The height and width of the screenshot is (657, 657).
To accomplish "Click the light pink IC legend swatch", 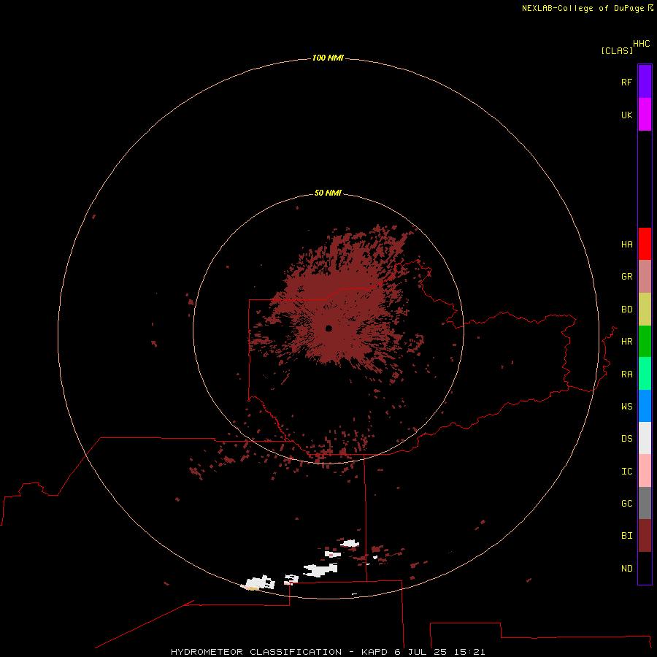I will coord(645,471).
